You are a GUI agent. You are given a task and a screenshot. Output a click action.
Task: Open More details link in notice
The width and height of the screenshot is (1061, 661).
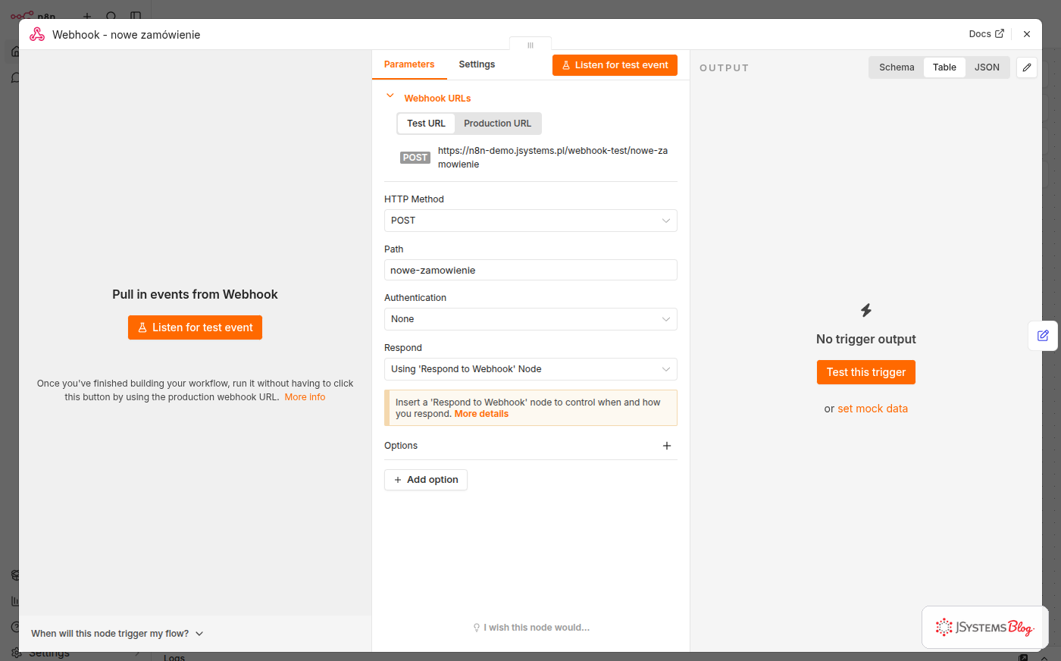(x=481, y=414)
